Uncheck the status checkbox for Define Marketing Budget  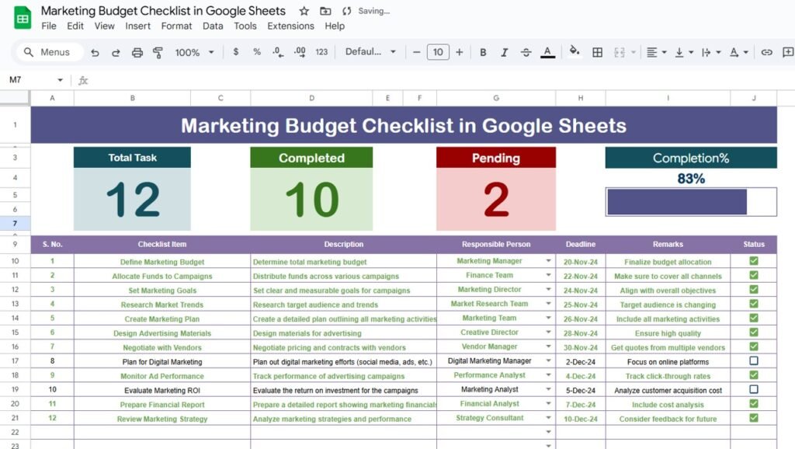pyautogui.click(x=752, y=261)
